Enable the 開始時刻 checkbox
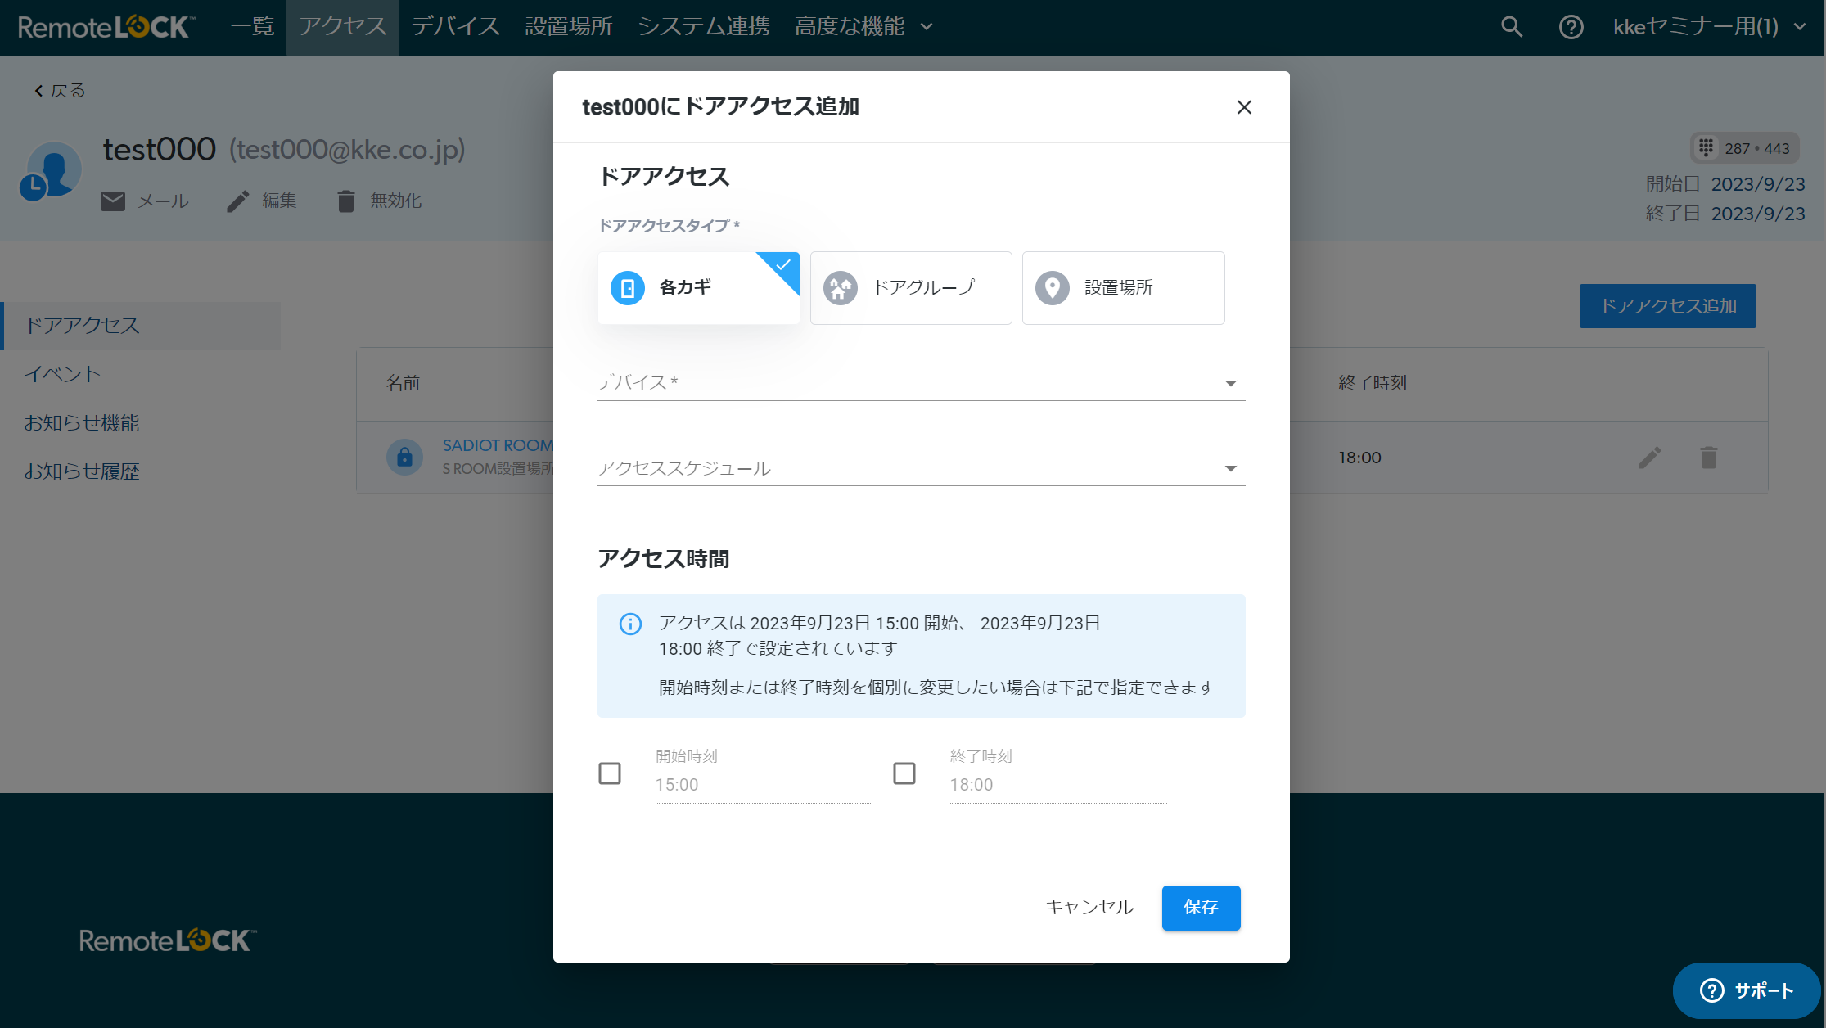The width and height of the screenshot is (1826, 1028). click(610, 773)
